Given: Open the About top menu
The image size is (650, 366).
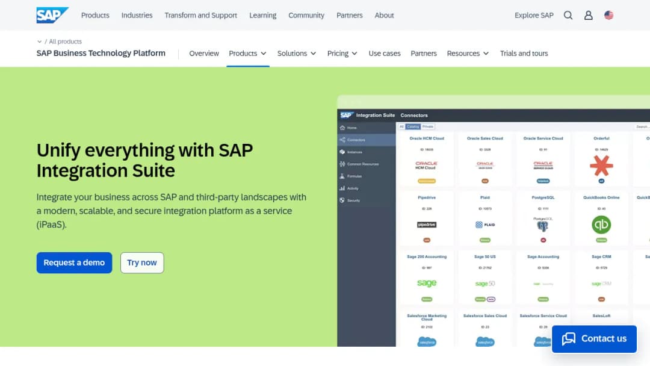Looking at the screenshot, I should click(x=384, y=15).
